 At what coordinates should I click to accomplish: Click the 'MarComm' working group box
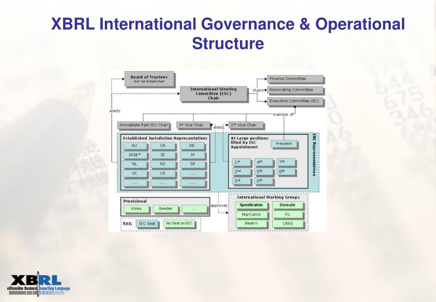point(251,214)
